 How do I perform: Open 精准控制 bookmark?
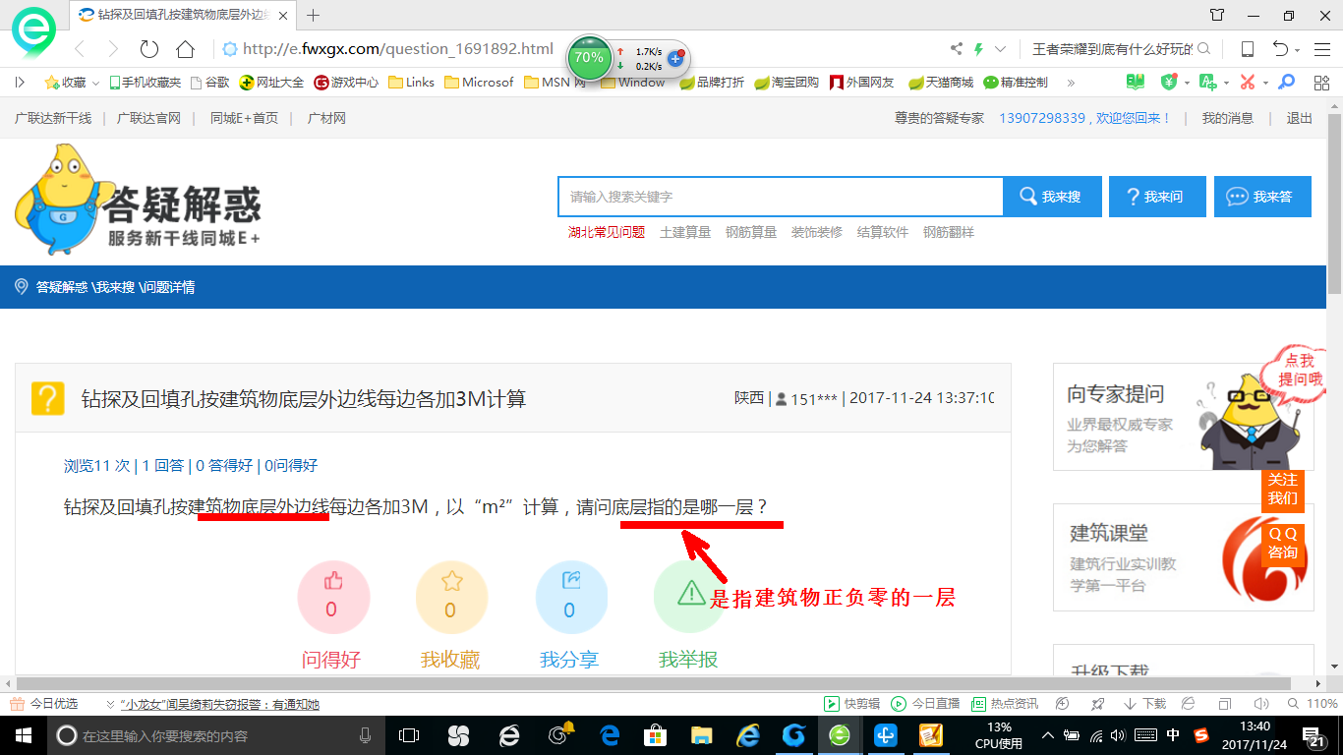tap(1016, 83)
